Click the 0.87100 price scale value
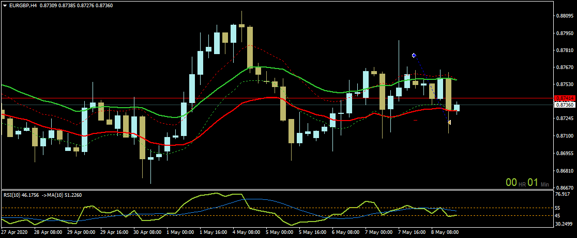The height and width of the screenshot is (238, 577). [x=565, y=135]
